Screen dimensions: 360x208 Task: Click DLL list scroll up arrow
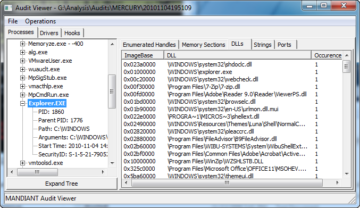tap(347, 55)
